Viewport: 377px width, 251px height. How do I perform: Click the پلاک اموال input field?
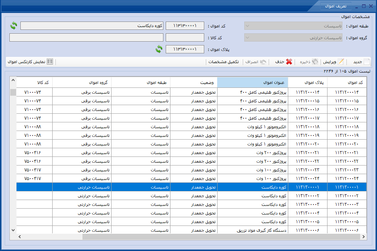[x=185, y=49]
